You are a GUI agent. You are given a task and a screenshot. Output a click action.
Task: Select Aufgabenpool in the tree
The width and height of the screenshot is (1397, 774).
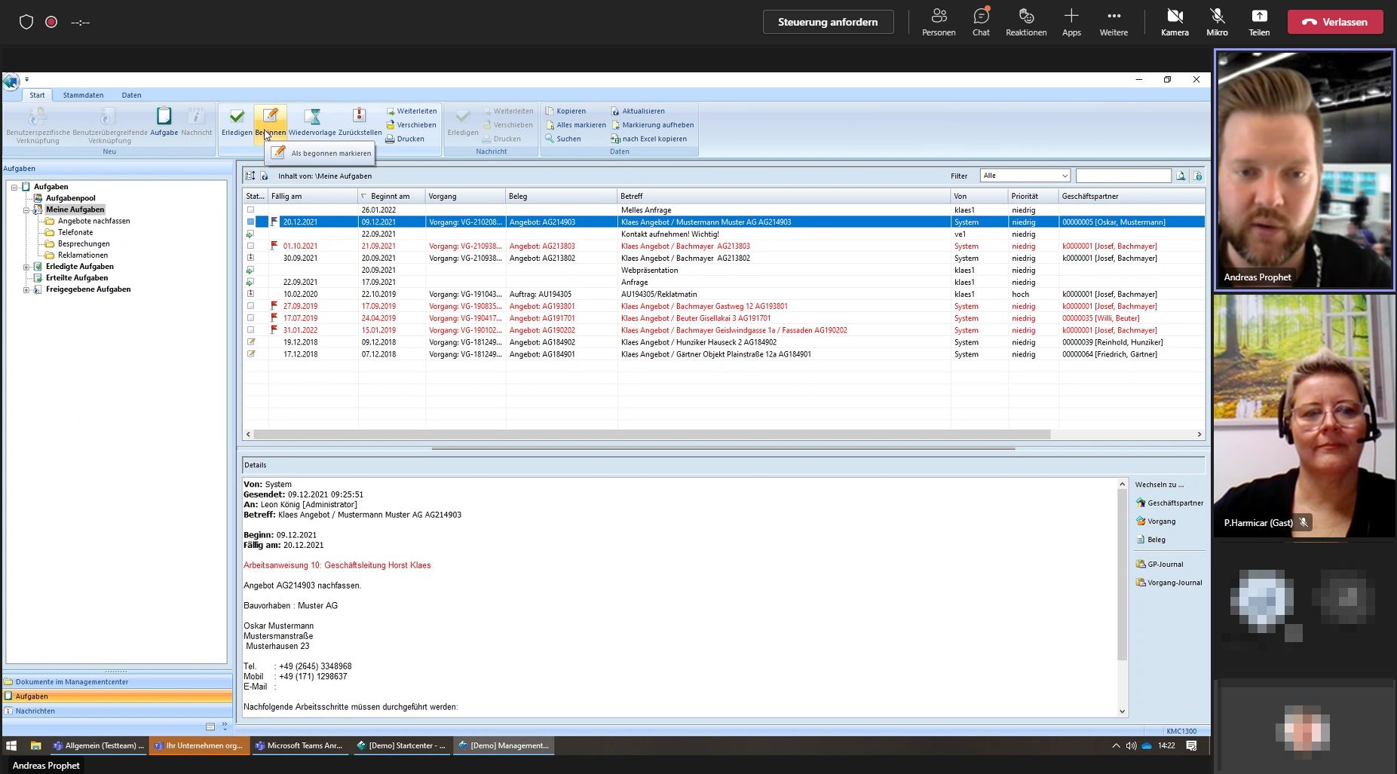coord(70,198)
